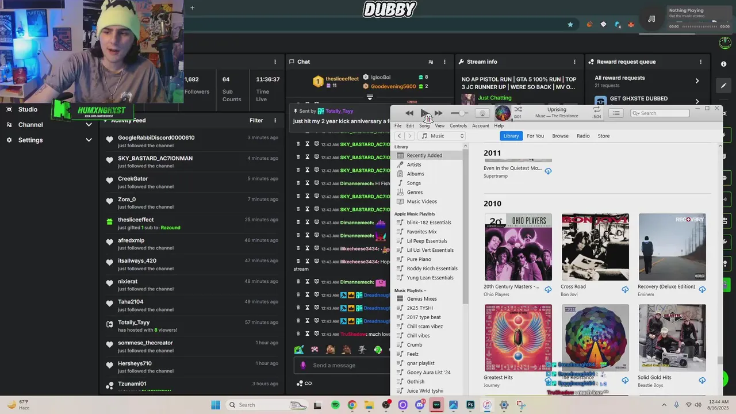736x414 pixels.
Task: Click the browser bookmark star icon
Action: coord(570,25)
